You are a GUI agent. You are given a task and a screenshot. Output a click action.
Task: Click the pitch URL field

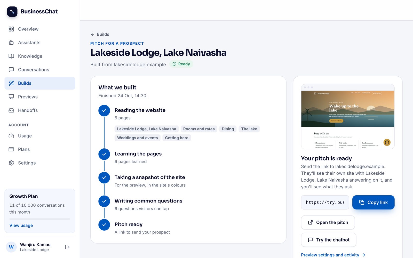point(325,202)
